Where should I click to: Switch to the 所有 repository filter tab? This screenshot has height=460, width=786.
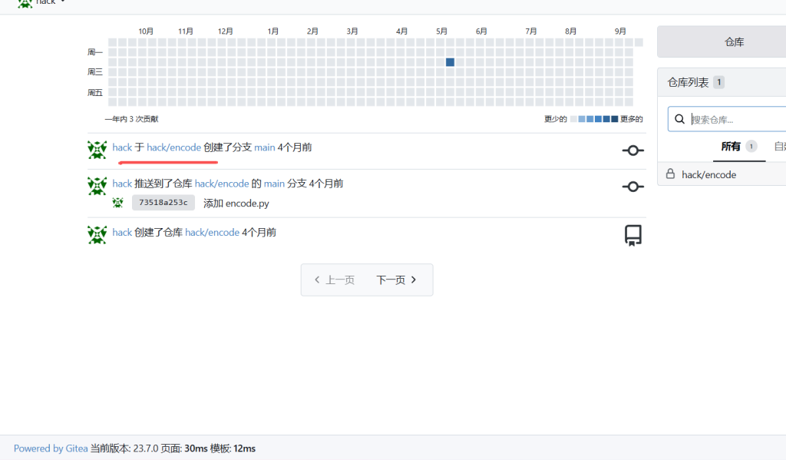pyautogui.click(x=731, y=146)
